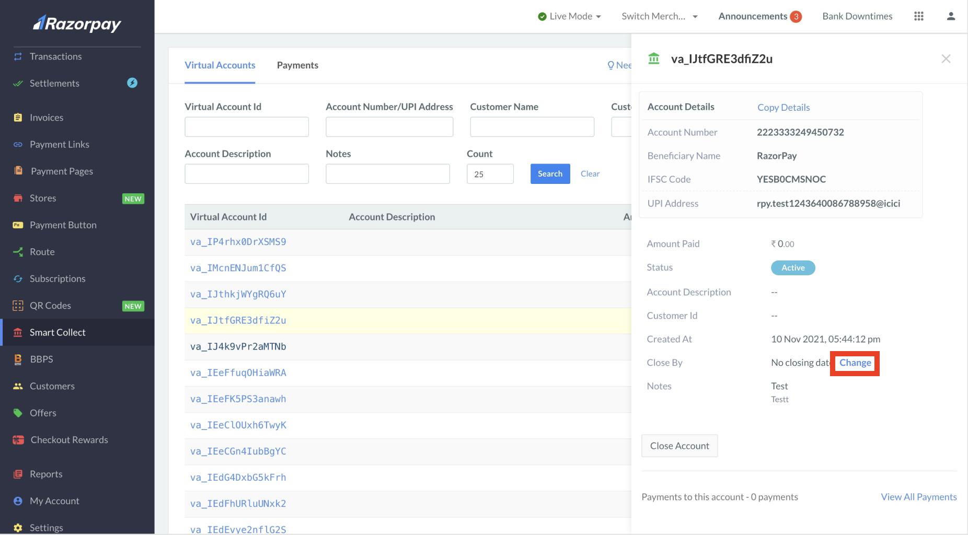
Task: Click the Copy Details link
Action: pyautogui.click(x=783, y=107)
